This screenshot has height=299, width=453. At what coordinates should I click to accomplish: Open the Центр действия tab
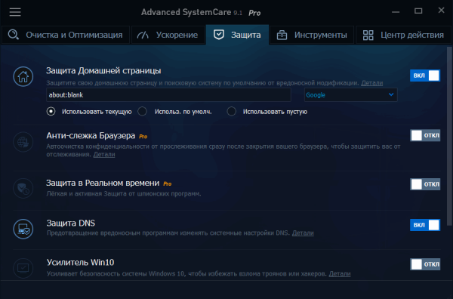[x=404, y=35]
